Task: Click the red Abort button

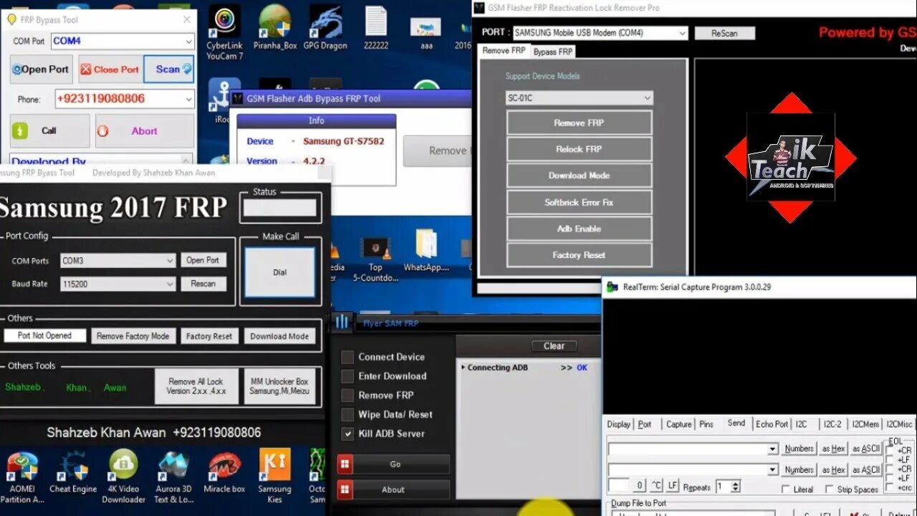Action: (x=144, y=130)
